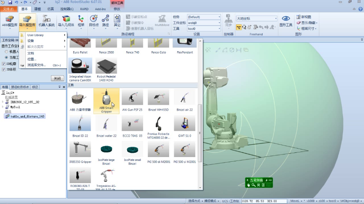Switch to the 标记 panel tab
The width and height of the screenshot is (364, 204).
coord(35,87)
